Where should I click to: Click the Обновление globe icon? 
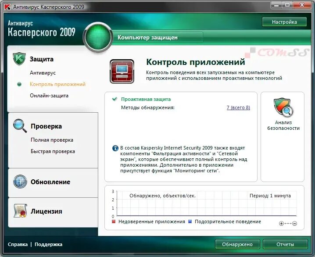point(20,182)
